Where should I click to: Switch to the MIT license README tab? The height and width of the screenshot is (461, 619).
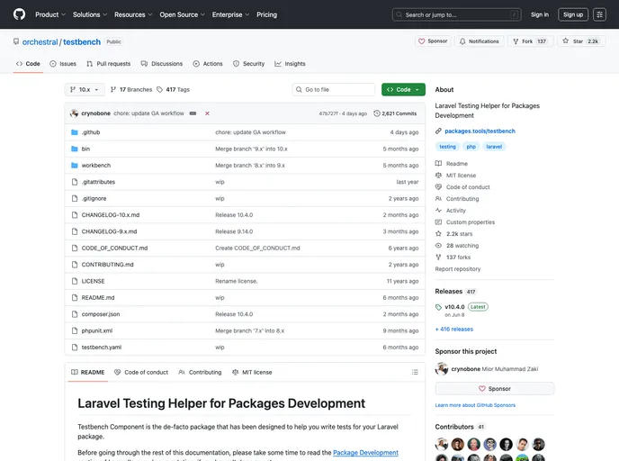(x=252, y=372)
